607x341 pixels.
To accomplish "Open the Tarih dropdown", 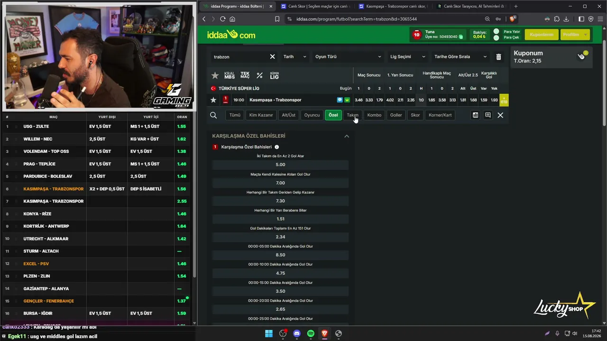I will 294,57.
